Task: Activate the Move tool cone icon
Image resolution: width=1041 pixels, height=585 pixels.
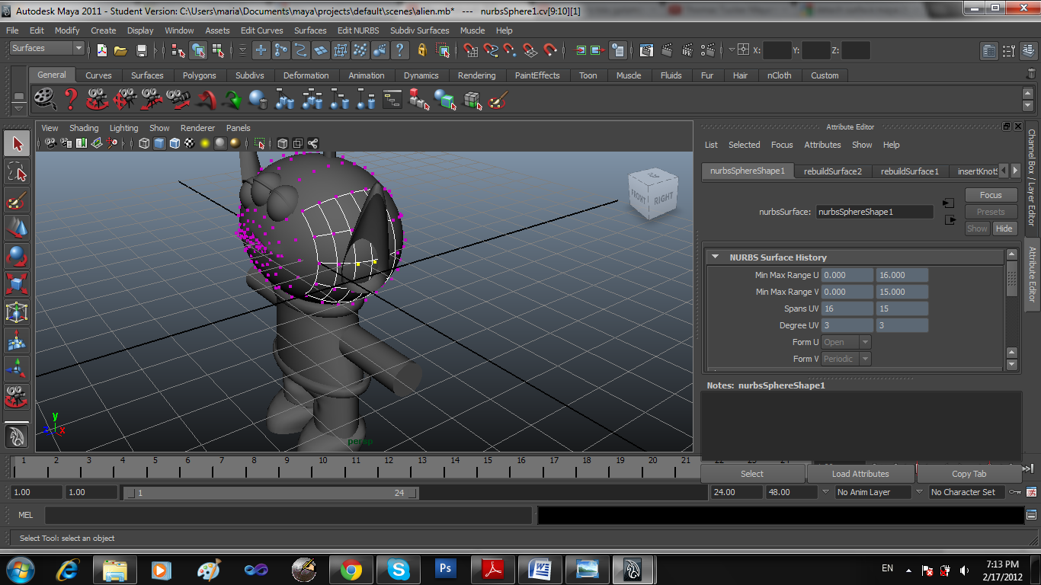Action: 17,228
